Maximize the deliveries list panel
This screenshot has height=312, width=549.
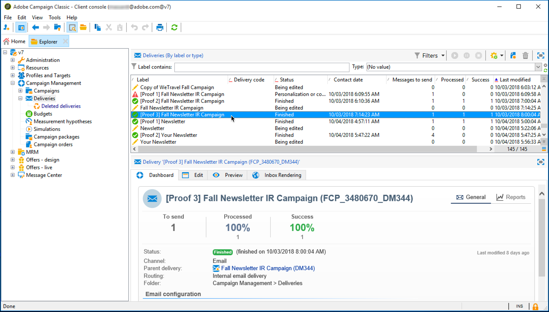click(x=541, y=55)
